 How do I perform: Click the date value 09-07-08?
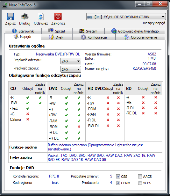[149, 64]
